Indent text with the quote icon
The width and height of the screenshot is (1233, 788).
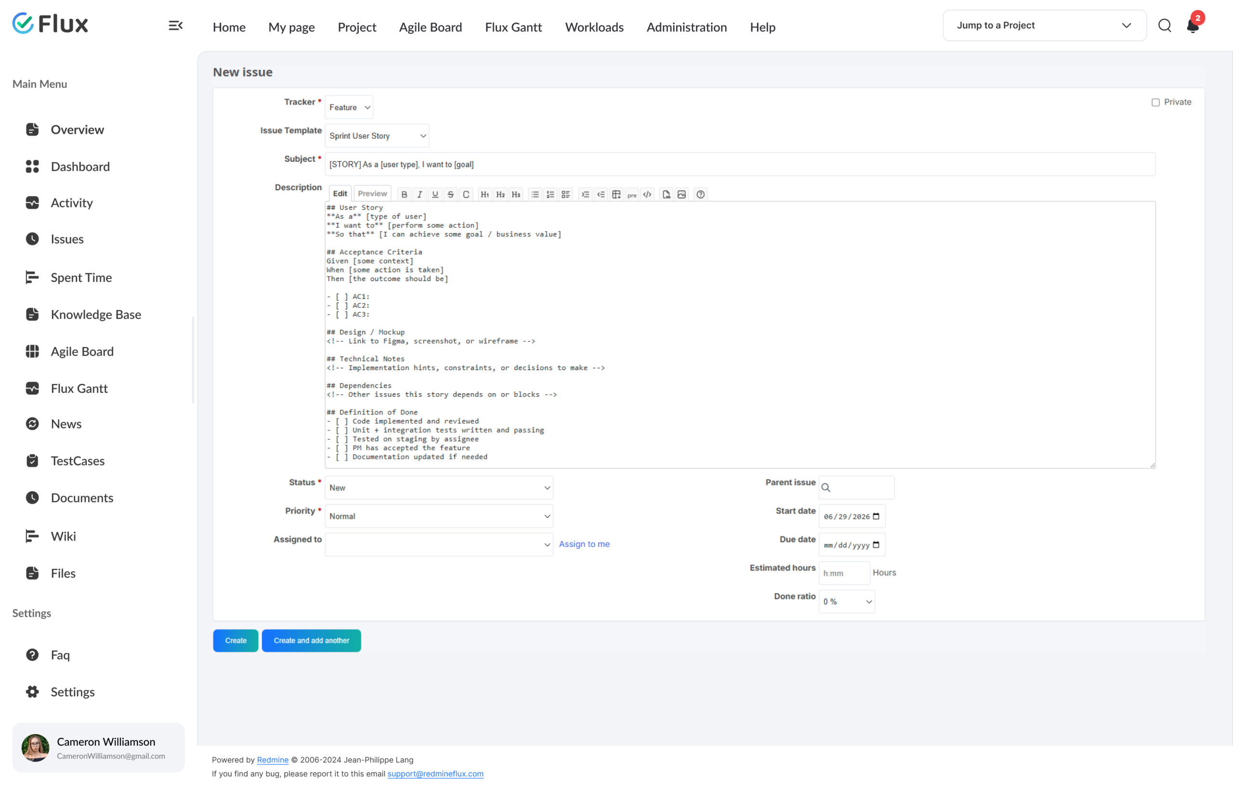(585, 194)
